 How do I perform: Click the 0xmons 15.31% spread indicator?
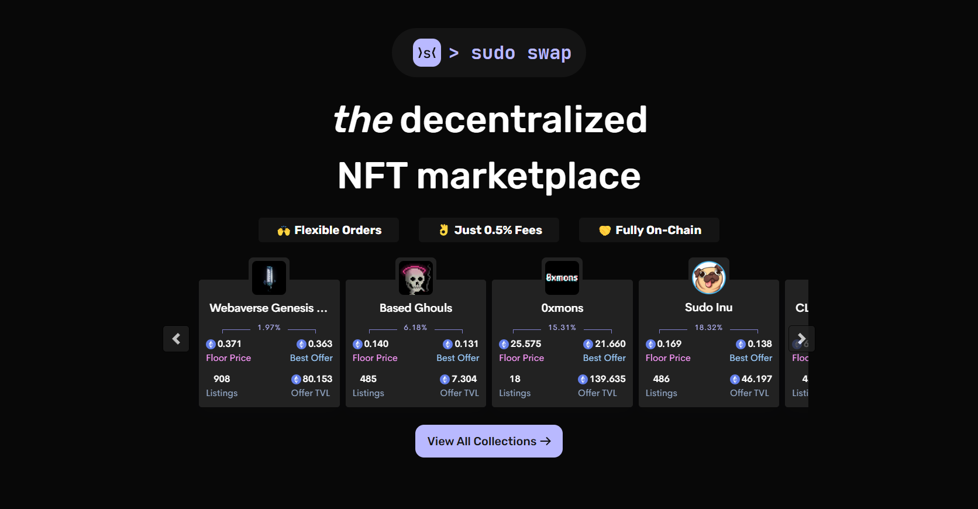562,328
